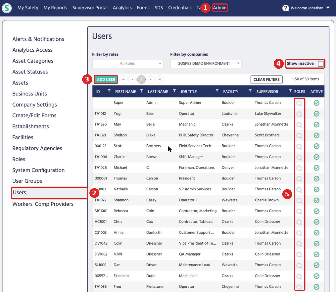Image resolution: width=336 pixels, height=292 pixels.
Task: Expand the Welcome Jonathan user menu
Action: pos(310,8)
